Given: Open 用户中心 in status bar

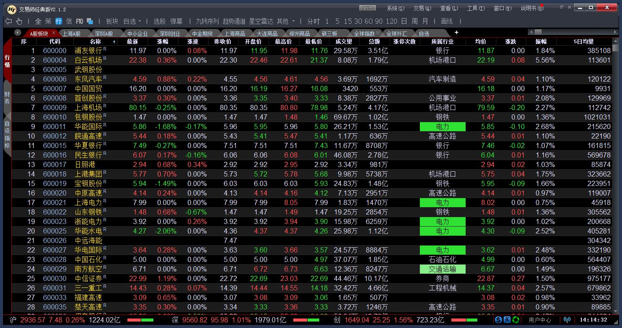Looking at the screenshot, I should 539,320.
